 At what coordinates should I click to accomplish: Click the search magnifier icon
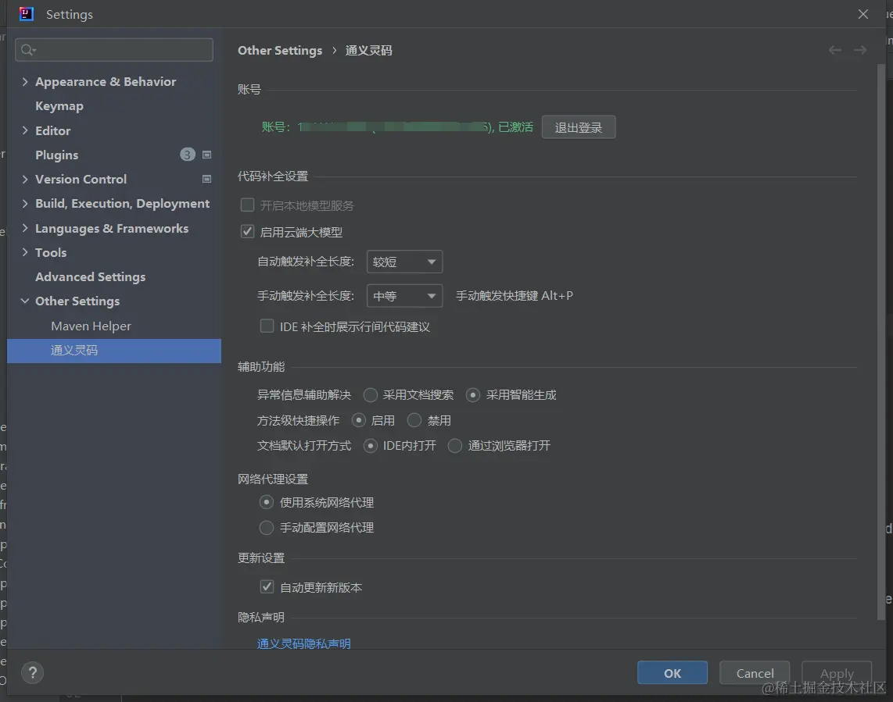pyautogui.click(x=27, y=50)
